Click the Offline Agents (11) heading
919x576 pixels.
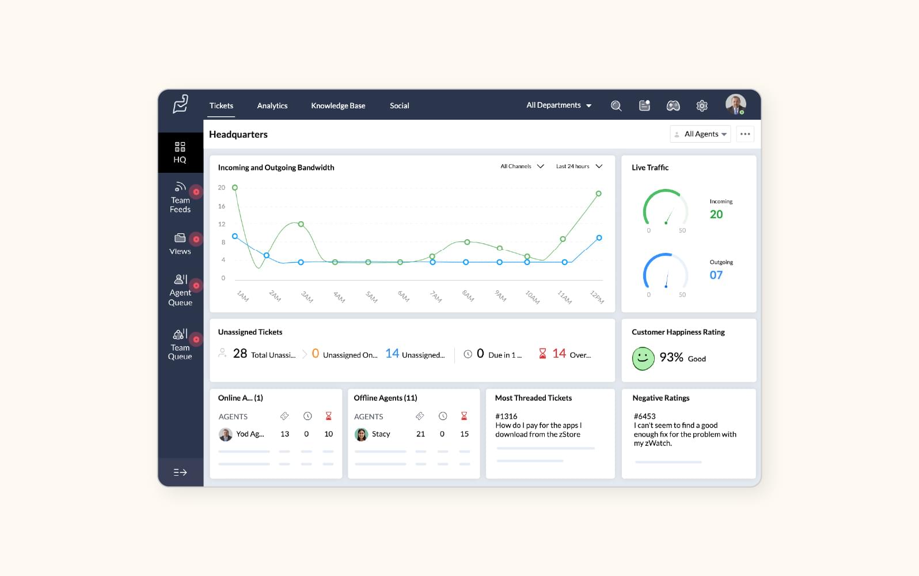385,398
